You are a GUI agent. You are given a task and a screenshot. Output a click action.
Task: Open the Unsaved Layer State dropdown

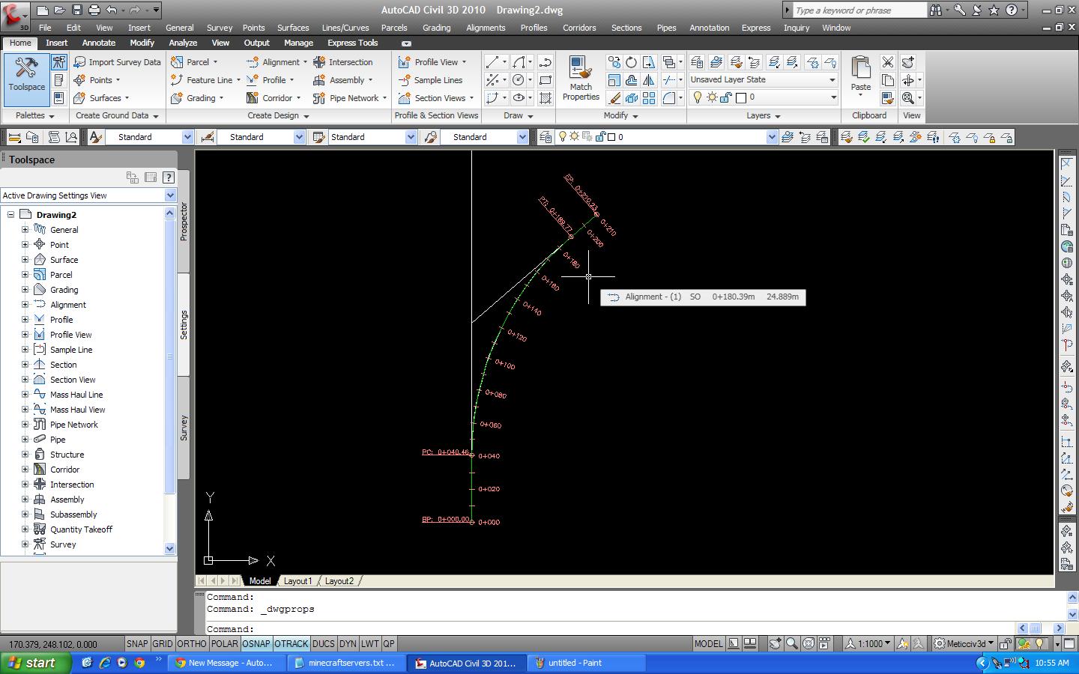coord(832,79)
